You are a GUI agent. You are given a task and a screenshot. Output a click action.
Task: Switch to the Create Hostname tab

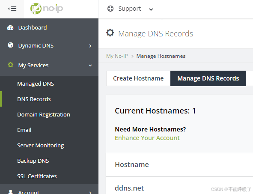click(138, 78)
